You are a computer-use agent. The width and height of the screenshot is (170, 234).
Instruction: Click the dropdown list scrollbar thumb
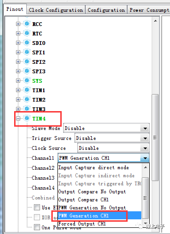pyautogui.click(x=146, y=198)
